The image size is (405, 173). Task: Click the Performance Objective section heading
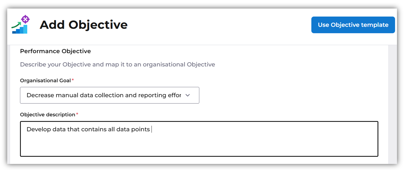click(x=55, y=51)
